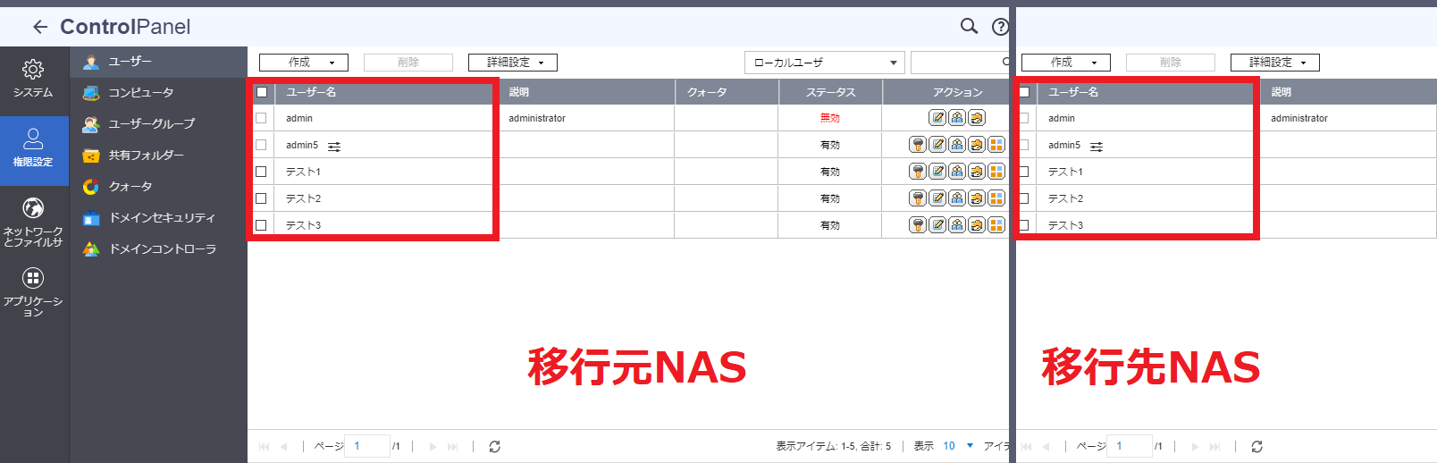Click the page number field in 移行元NAS

366,446
